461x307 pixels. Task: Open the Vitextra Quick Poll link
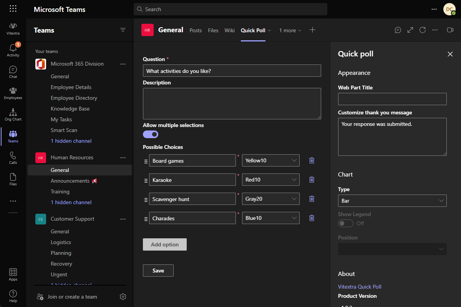point(360,287)
